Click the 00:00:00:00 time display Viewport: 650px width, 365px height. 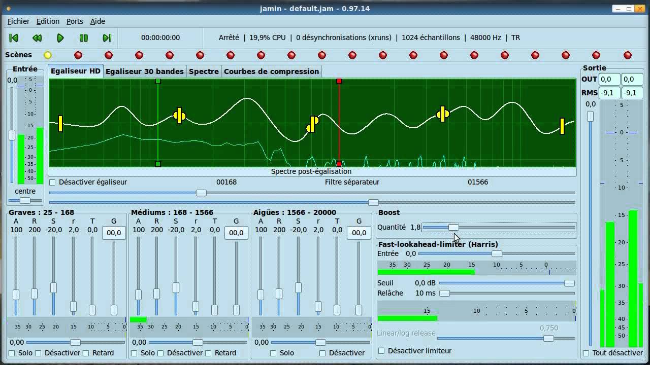160,38
